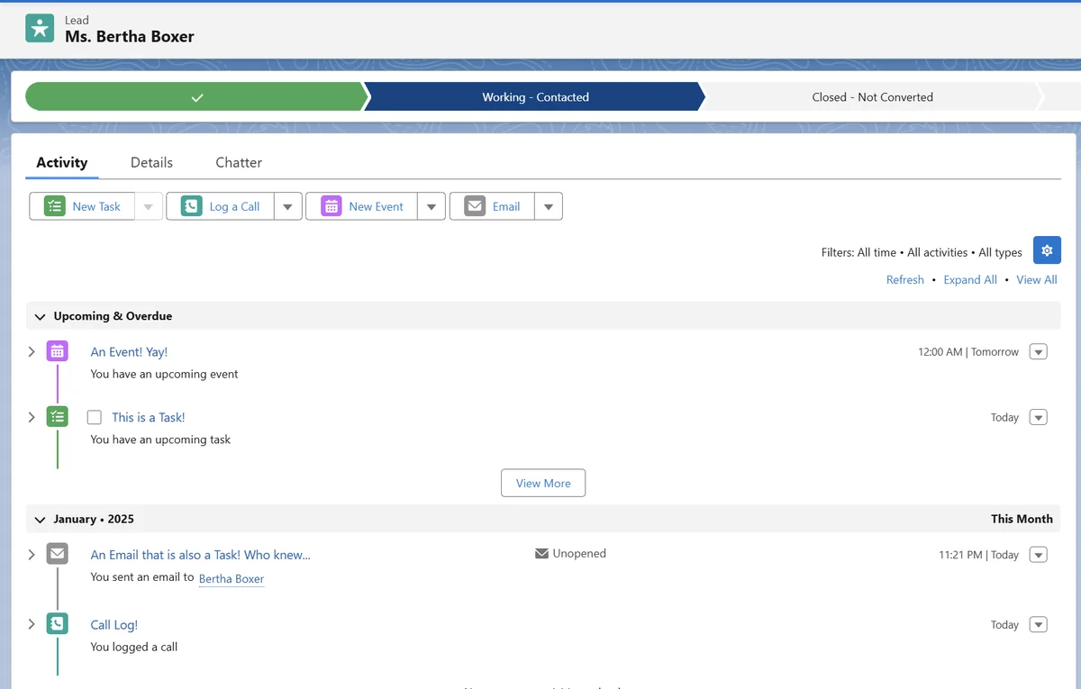Open An Email that is also a Task! link
This screenshot has height=689, width=1081.
click(200, 555)
